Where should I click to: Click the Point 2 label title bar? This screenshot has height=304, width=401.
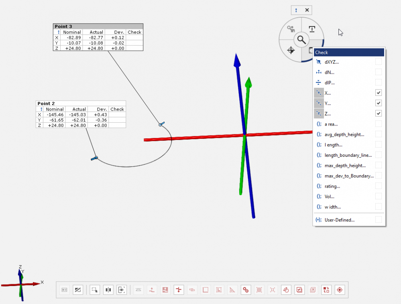tap(81, 103)
